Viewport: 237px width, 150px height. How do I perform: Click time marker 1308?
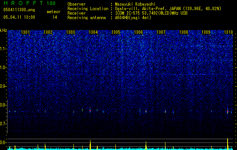tap(183, 32)
